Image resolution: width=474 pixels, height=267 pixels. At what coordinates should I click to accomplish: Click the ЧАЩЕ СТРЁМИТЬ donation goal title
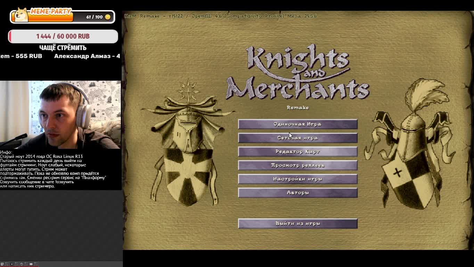pyautogui.click(x=63, y=48)
